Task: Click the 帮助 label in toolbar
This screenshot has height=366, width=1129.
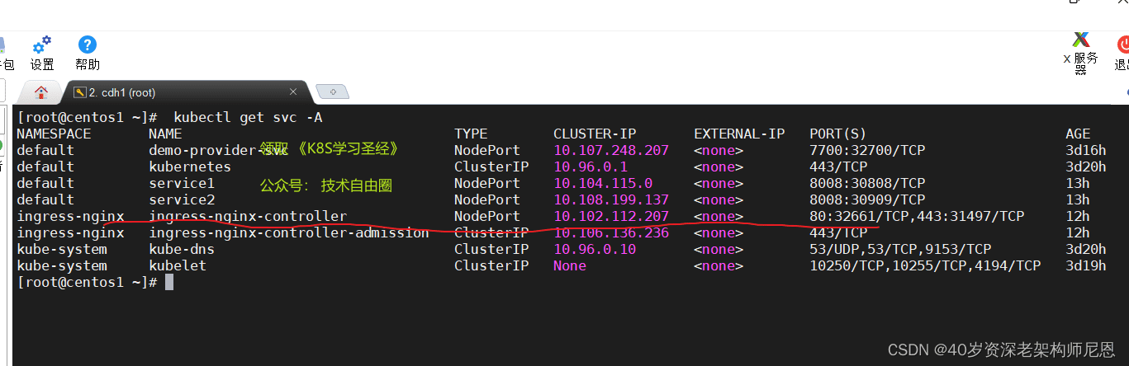Action: click(88, 64)
